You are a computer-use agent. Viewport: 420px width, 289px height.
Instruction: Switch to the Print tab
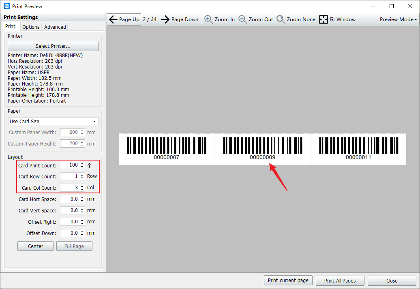click(x=11, y=26)
